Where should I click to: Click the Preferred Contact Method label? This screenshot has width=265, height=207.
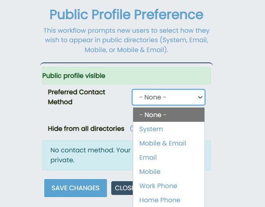pos(76,97)
